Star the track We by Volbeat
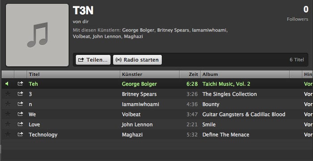 pyautogui.click(x=8, y=114)
